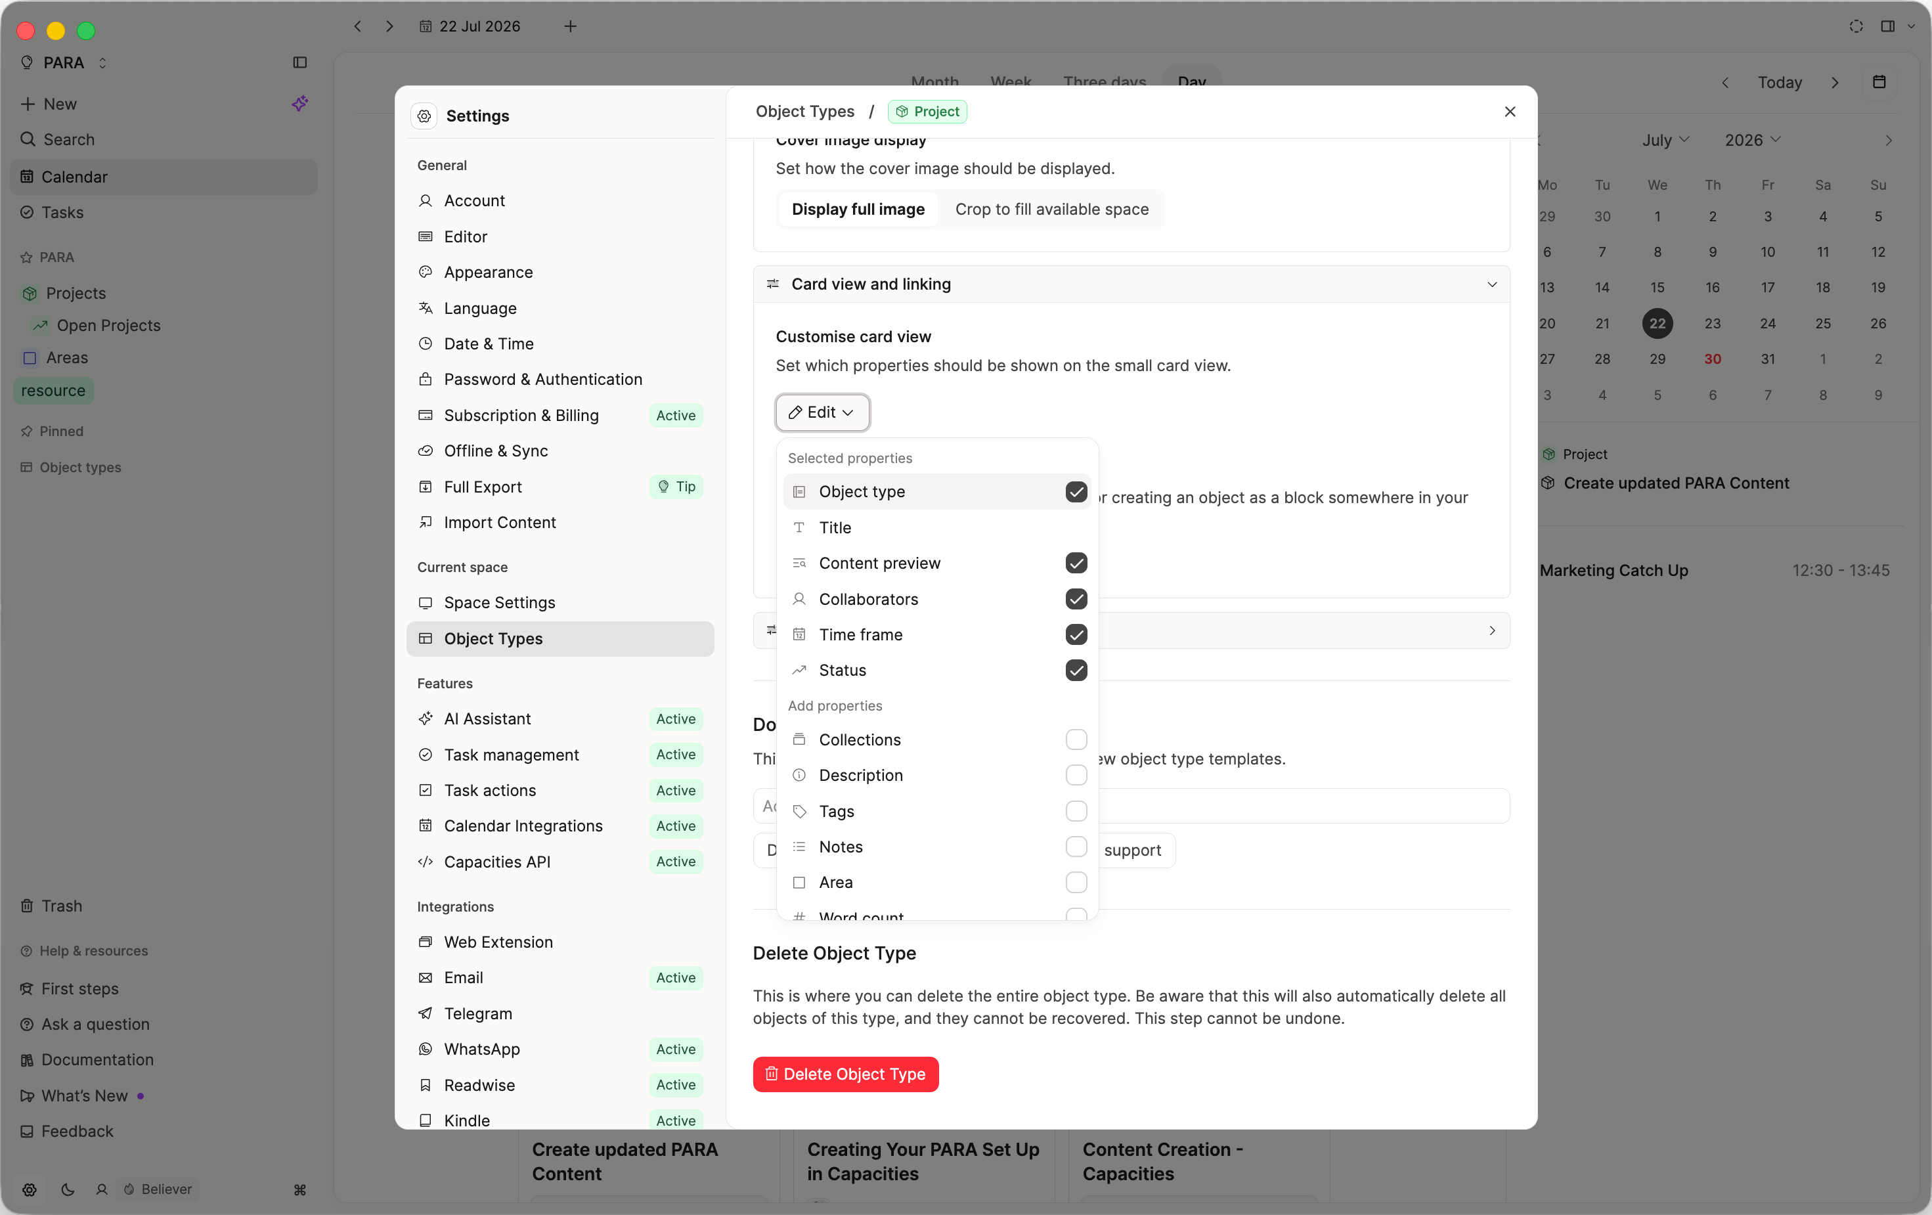The height and width of the screenshot is (1215, 1932).
Task: Open the July month dropdown
Action: 1665,140
